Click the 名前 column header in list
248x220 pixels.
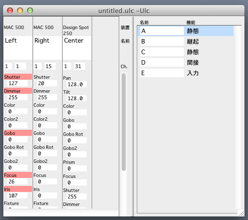[x=144, y=23]
